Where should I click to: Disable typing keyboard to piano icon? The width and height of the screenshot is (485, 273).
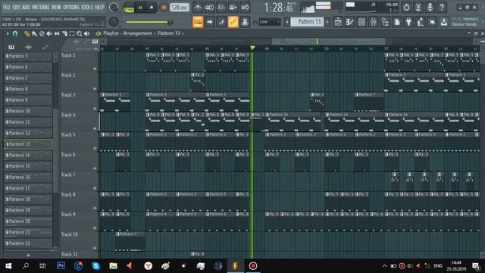[198, 22]
